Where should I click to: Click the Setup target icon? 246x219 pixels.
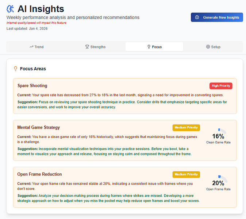point(208,47)
